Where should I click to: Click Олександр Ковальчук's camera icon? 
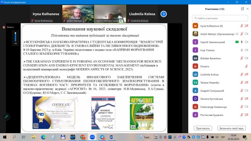point(247,107)
